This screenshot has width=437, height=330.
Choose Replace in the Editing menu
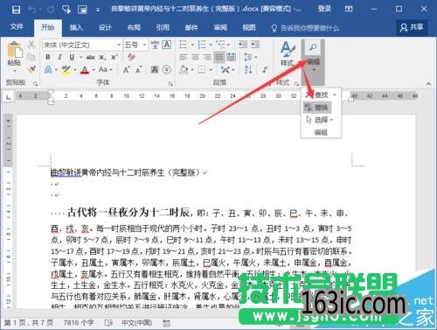[317, 108]
